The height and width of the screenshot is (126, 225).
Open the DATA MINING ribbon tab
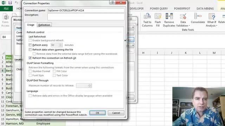point(205,8)
